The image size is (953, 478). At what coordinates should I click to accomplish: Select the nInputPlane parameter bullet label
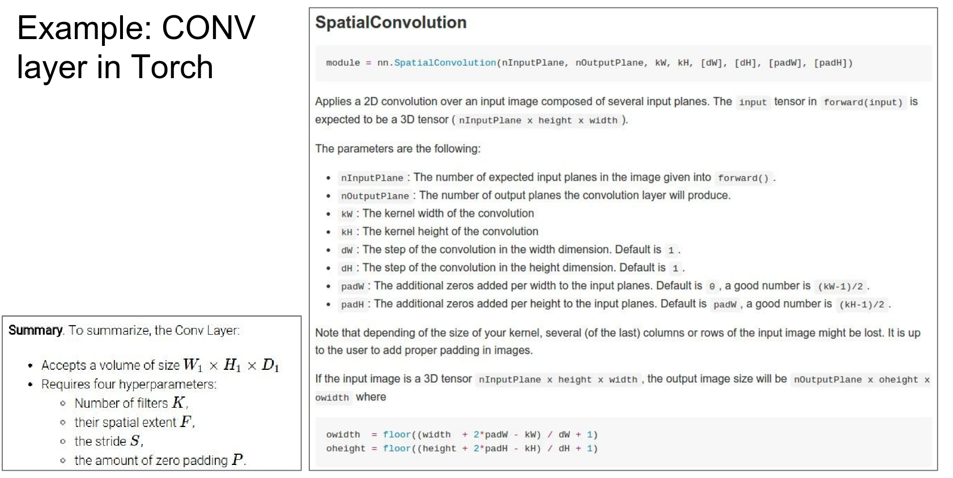click(x=372, y=178)
